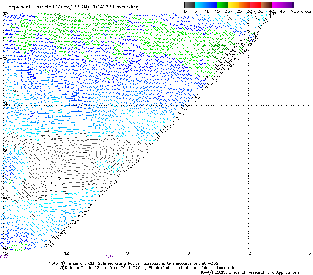The width and height of the screenshot is (313, 275).
Task: Click the red 30-35 knots legend color
Action: (x=255, y=5)
